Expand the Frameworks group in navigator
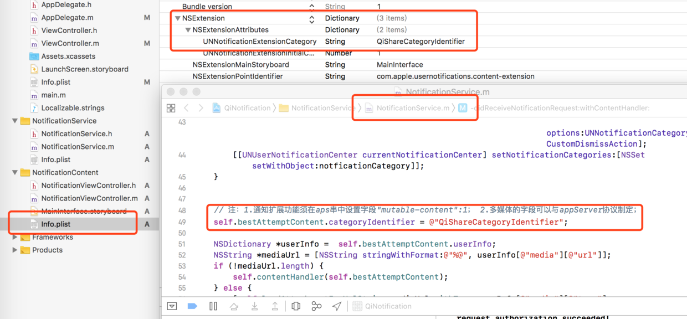The image size is (687, 319). coord(15,237)
